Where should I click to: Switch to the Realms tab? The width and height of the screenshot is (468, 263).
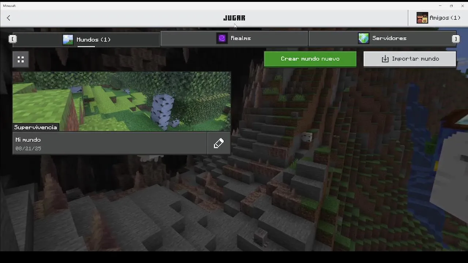(x=234, y=38)
